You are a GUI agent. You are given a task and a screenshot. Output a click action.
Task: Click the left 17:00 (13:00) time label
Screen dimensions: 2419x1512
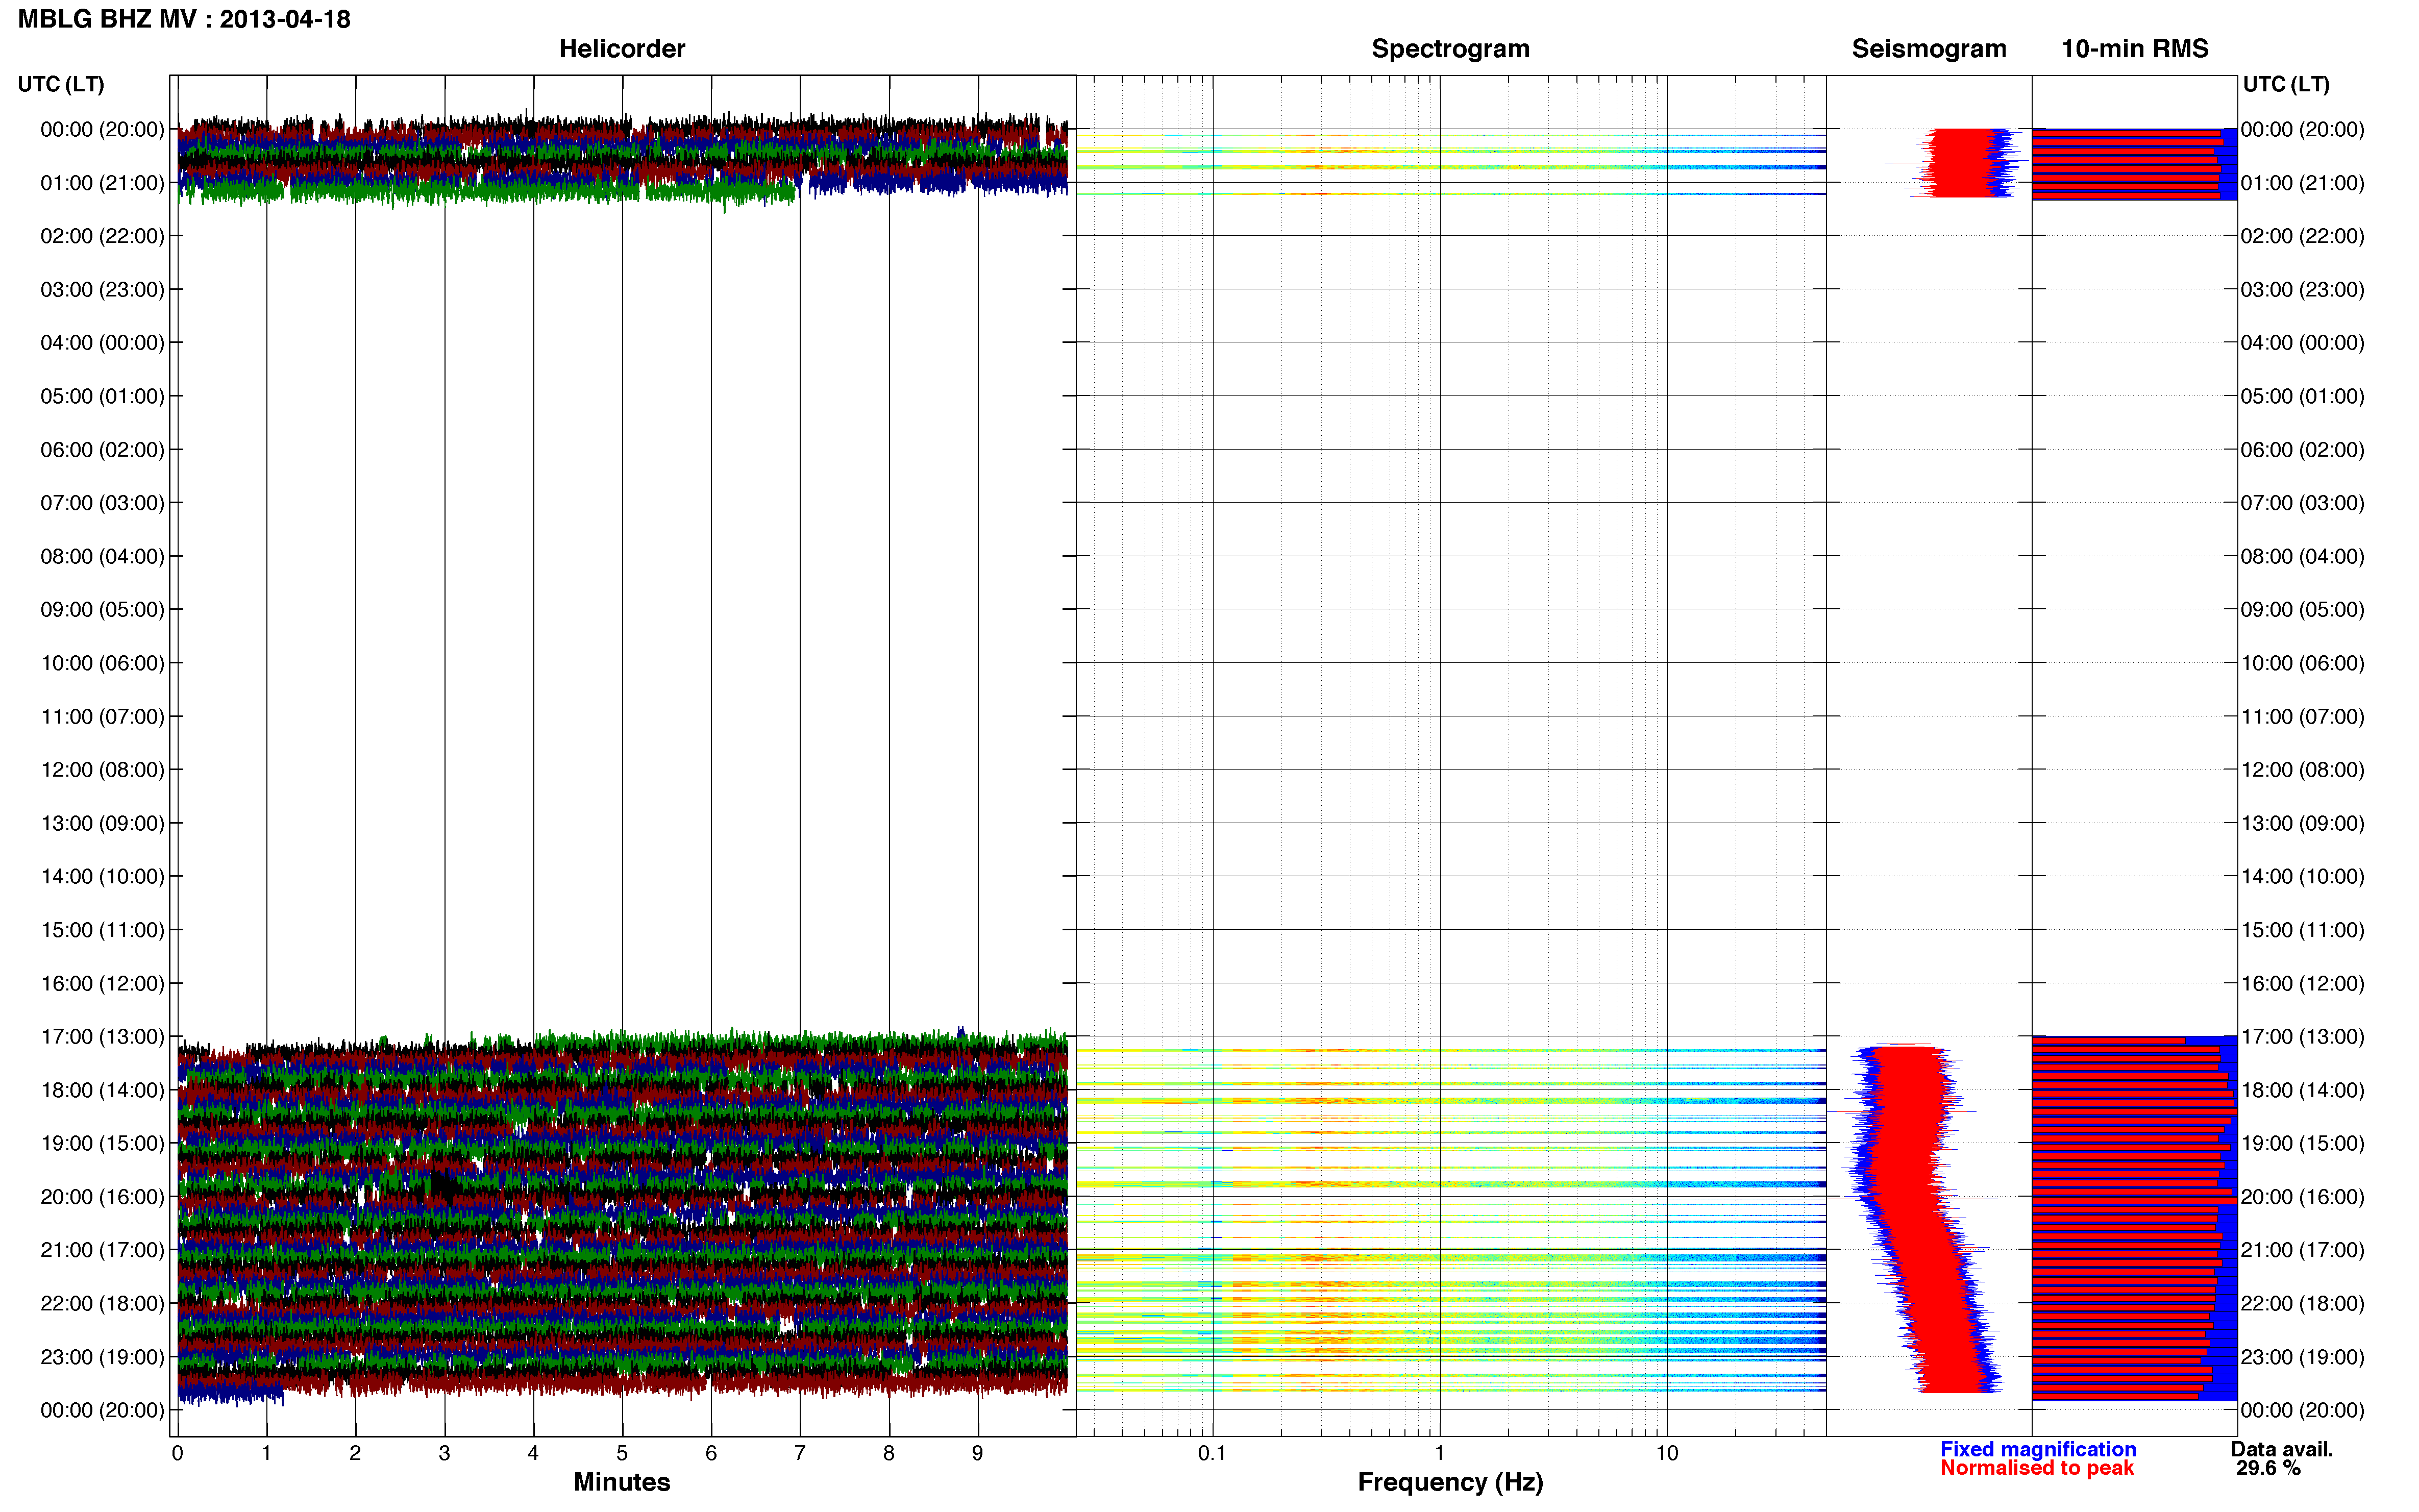click(102, 1036)
